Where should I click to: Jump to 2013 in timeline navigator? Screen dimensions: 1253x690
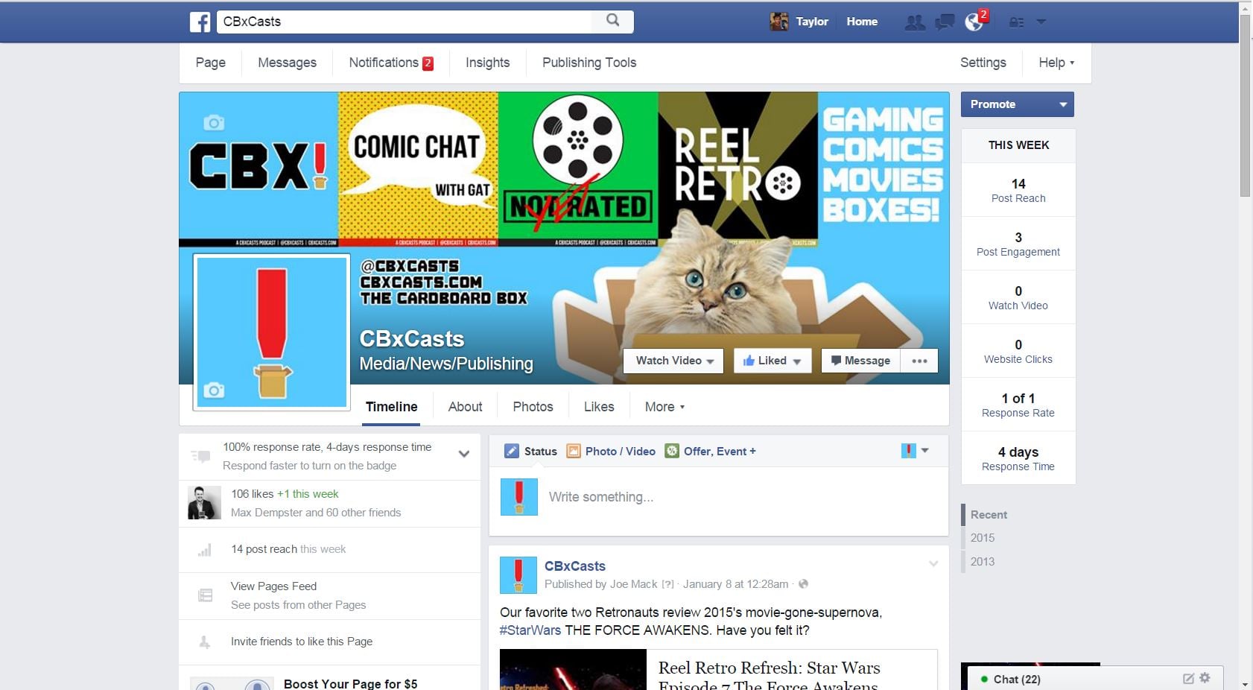tap(983, 562)
